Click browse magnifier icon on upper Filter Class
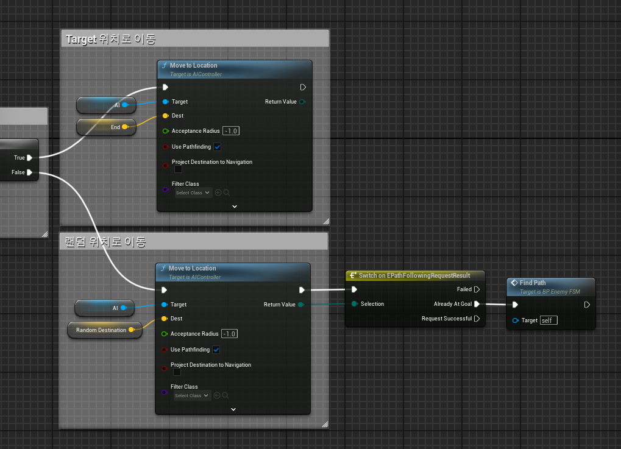 pos(227,193)
